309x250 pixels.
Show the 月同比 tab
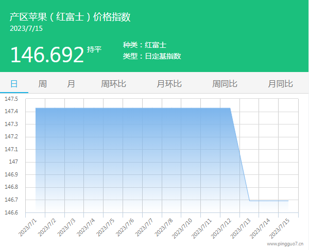pyautogui.click(x=280, y=84)
